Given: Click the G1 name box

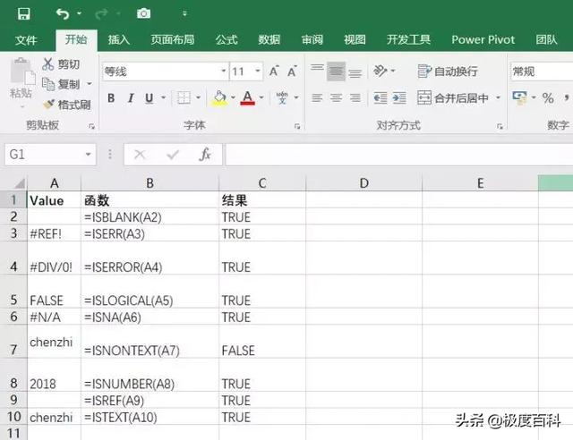Looking at the screenshot, I should point(50,155).
